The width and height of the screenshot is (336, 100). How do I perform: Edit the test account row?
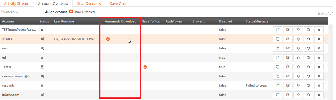click(288, 48)
